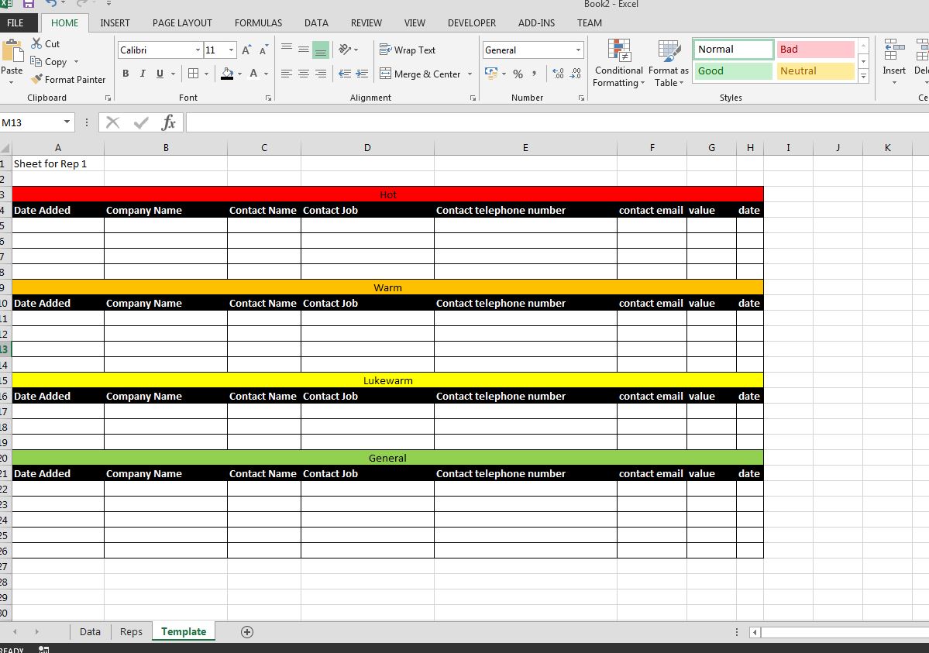Decrease font size with the smaller A icon
929x653 pixels.
[x=263, y=50]
